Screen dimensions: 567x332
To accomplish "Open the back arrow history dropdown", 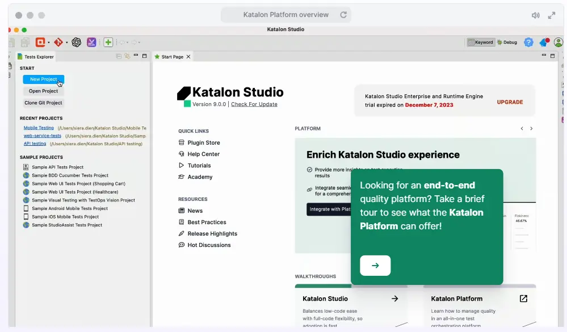I will point(127,43).
